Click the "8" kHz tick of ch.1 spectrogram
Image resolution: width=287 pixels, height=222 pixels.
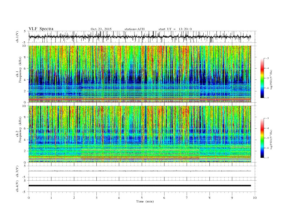pos(25,57)
